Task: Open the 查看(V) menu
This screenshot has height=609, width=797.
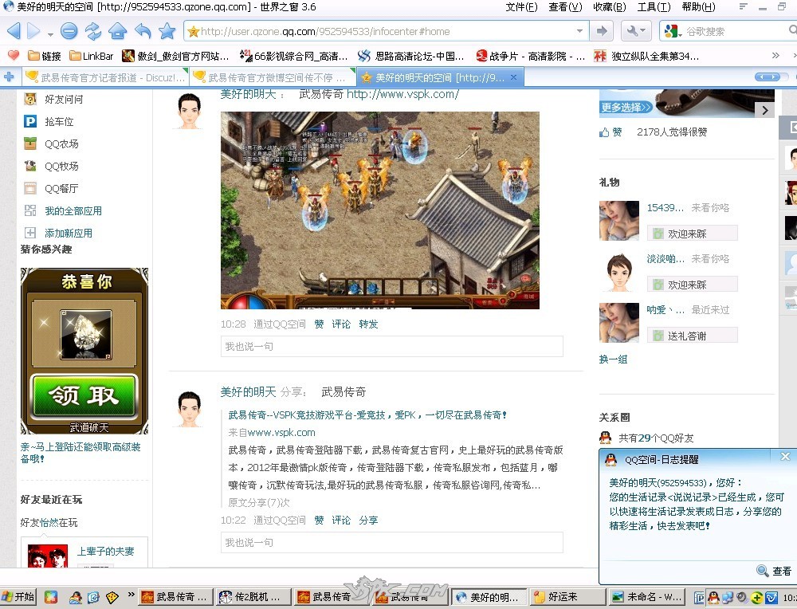Action: click(565, 6)
